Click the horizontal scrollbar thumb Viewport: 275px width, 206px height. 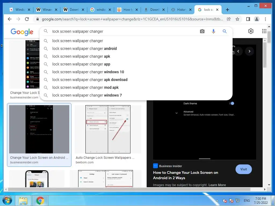(129, 189)
